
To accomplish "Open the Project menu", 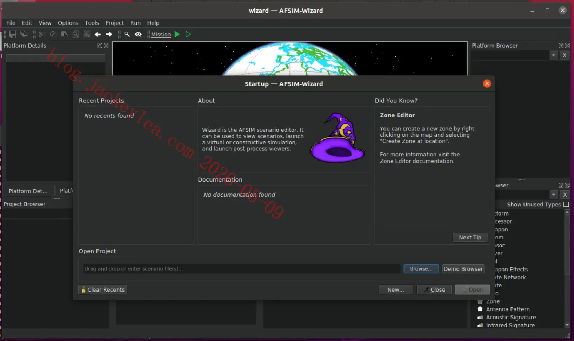I will 114,23.
